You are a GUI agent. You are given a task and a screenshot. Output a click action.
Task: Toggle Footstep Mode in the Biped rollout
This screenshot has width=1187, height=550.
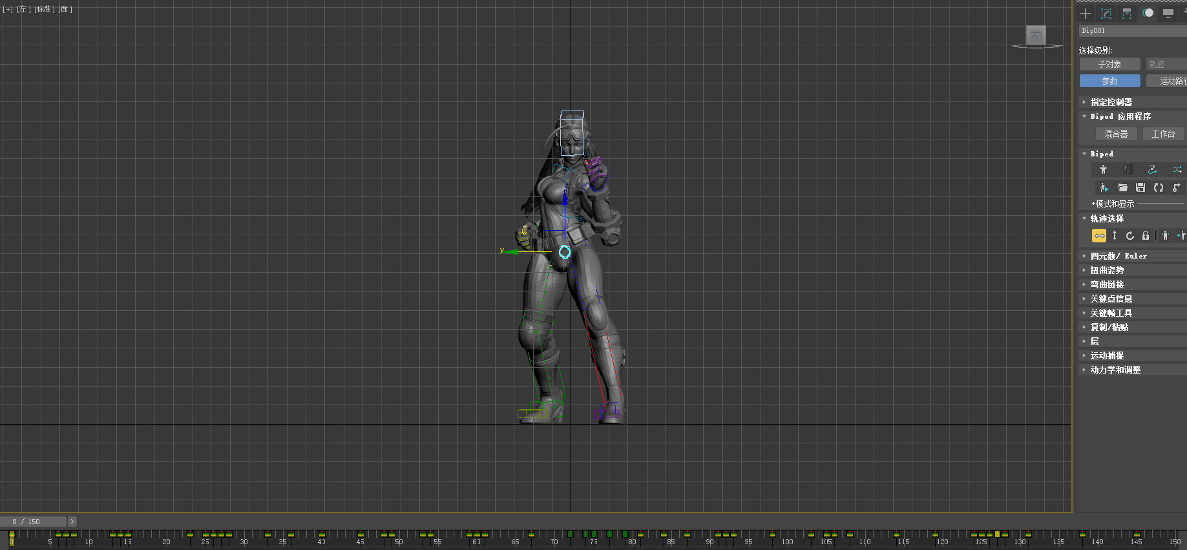pyautogui.click(x=1128, y=169)
